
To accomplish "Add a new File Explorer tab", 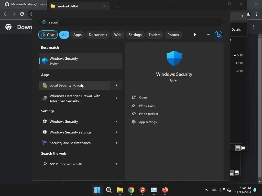I will (116, 6).
